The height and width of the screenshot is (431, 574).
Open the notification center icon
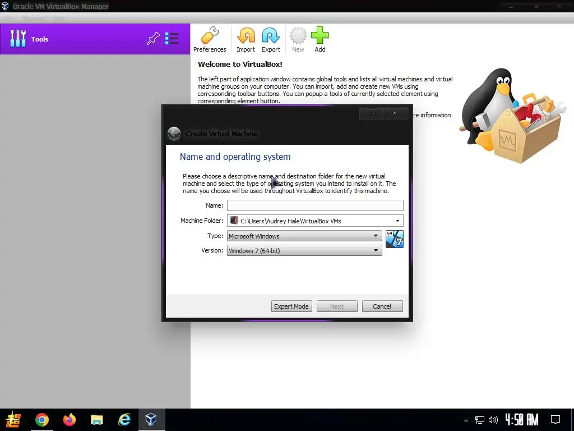pos(556,420)
